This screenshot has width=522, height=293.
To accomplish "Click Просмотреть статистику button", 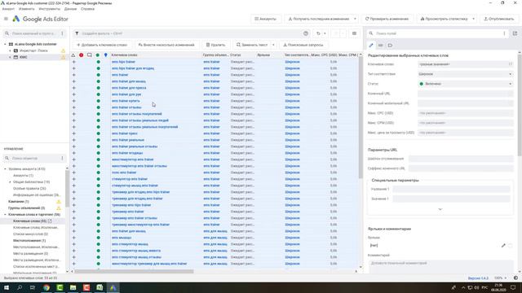I will pos(444,19).
